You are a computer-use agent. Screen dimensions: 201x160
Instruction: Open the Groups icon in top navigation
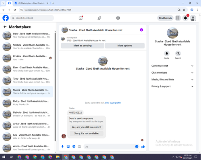click(118, 18)
